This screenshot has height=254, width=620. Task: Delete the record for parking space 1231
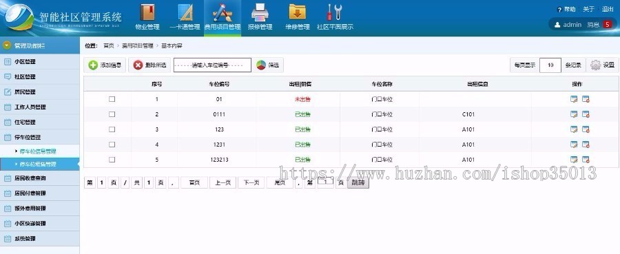pyautogui.click(x=586, y=145)
